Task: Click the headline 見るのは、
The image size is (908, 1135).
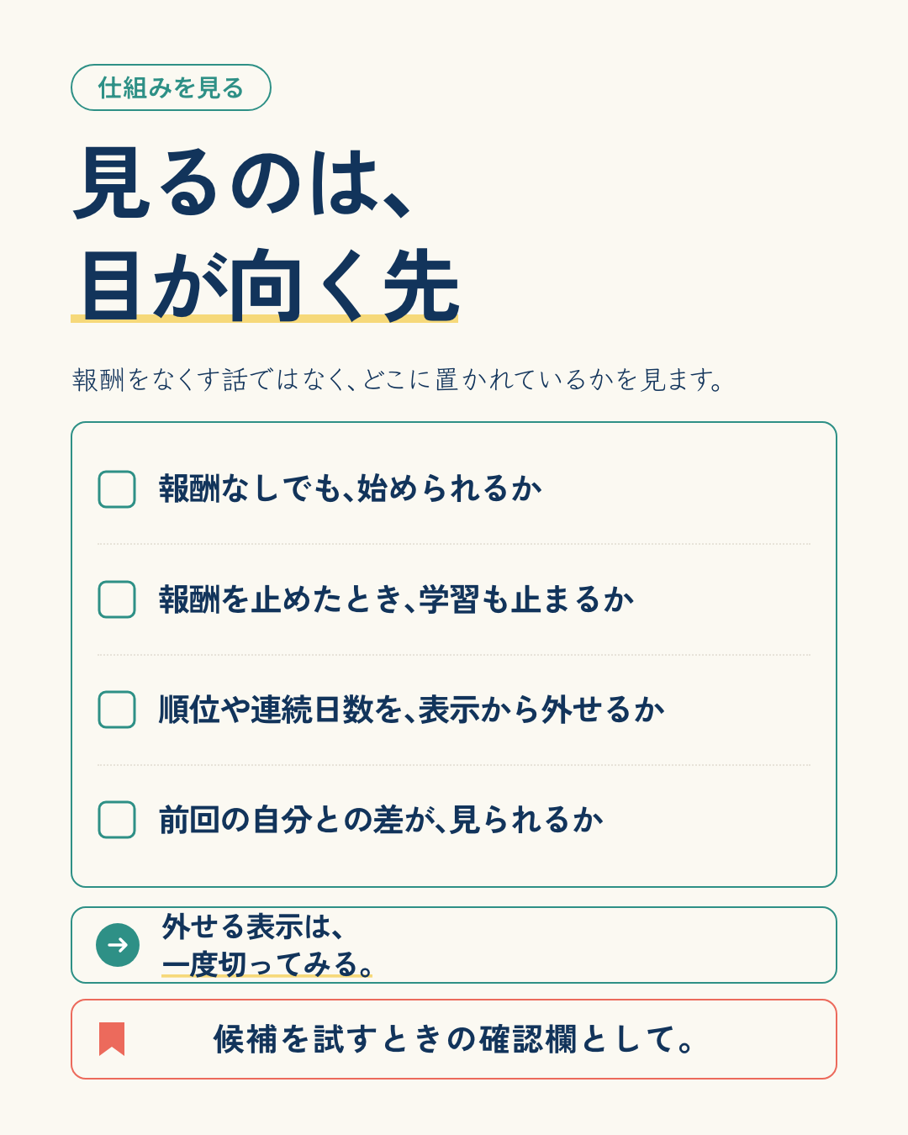Action: coord(243,182)
